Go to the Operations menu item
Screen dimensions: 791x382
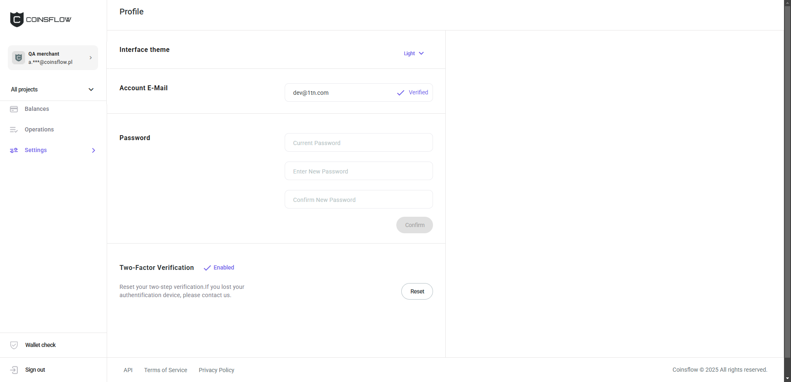coord(39,130)
